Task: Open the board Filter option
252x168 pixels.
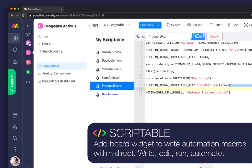Action: click(215, 25)
